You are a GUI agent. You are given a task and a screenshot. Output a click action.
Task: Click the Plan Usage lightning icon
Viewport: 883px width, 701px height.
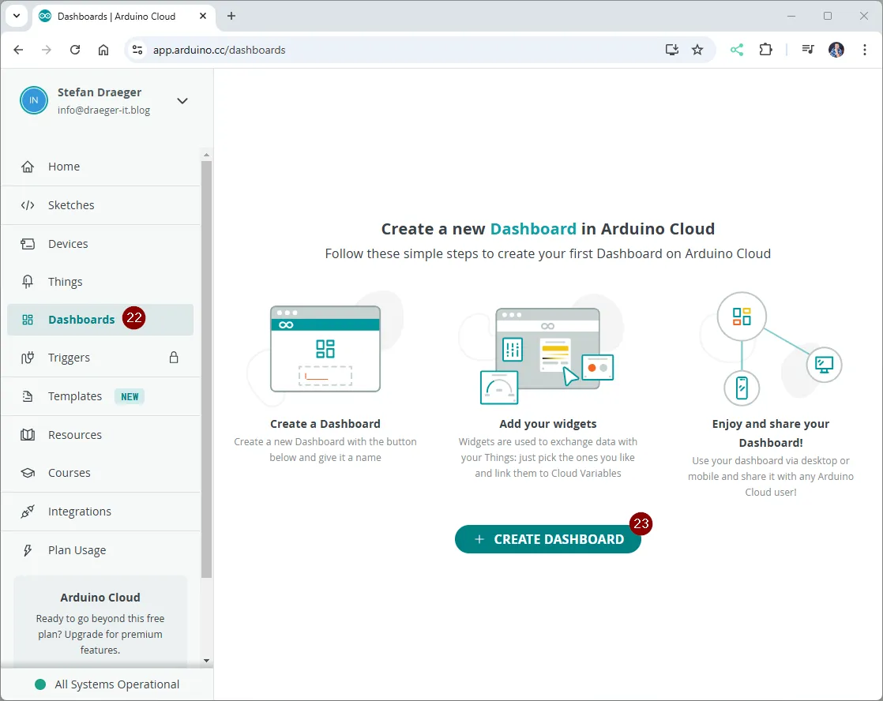[28, 550]
